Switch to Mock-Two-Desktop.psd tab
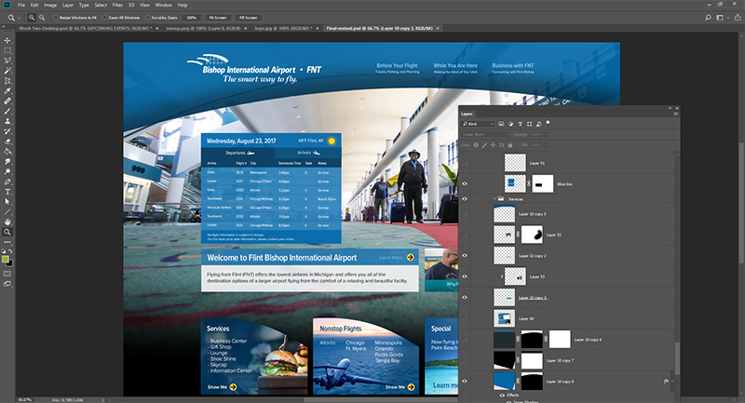 (x=88, y=29)
